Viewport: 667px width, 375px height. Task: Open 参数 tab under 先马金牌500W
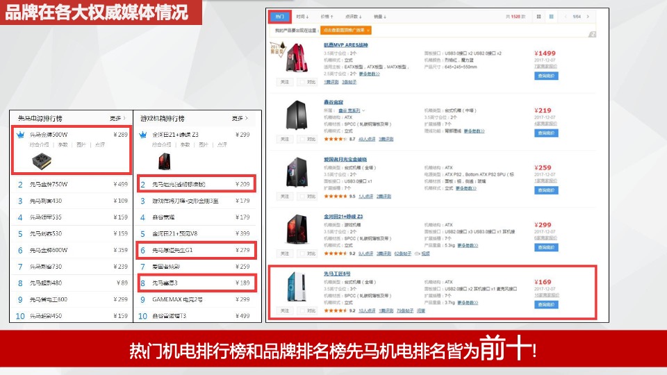[63, 145]
